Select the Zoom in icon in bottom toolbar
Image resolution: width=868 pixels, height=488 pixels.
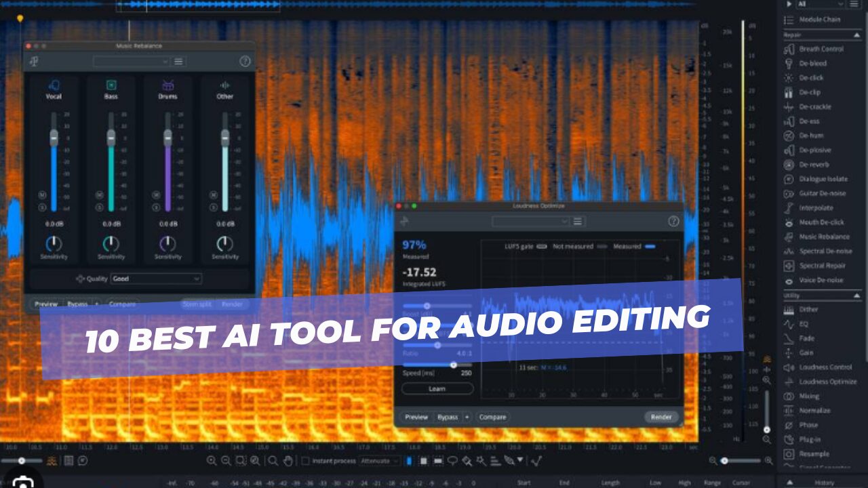point(212,461)
